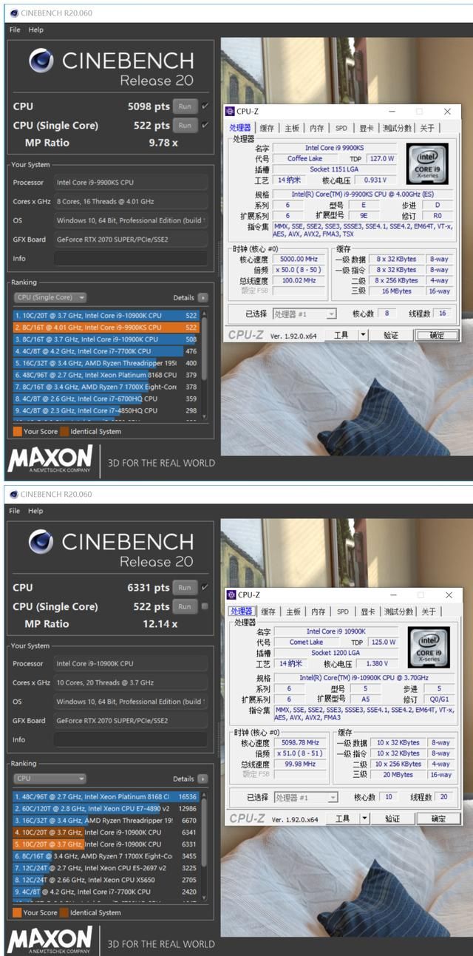Image resolution: width=473 pixels, height=956 pixels.
Task: Click CPU-Z title bar icon in the 9900KS window
Action: [230, 111]
